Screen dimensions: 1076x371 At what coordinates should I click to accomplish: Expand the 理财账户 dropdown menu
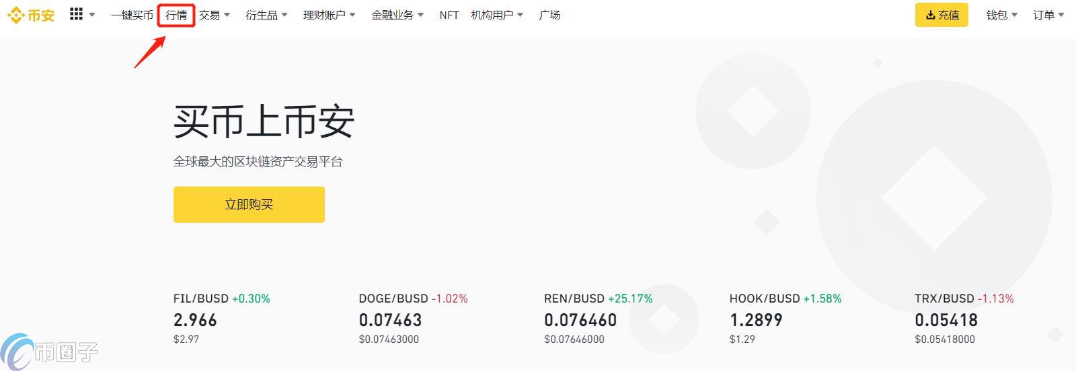330,15
